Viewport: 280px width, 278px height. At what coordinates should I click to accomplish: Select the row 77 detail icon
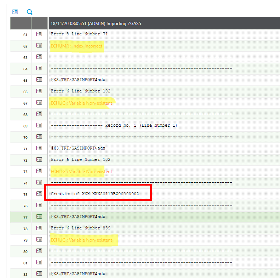click(x=39, y=217)
